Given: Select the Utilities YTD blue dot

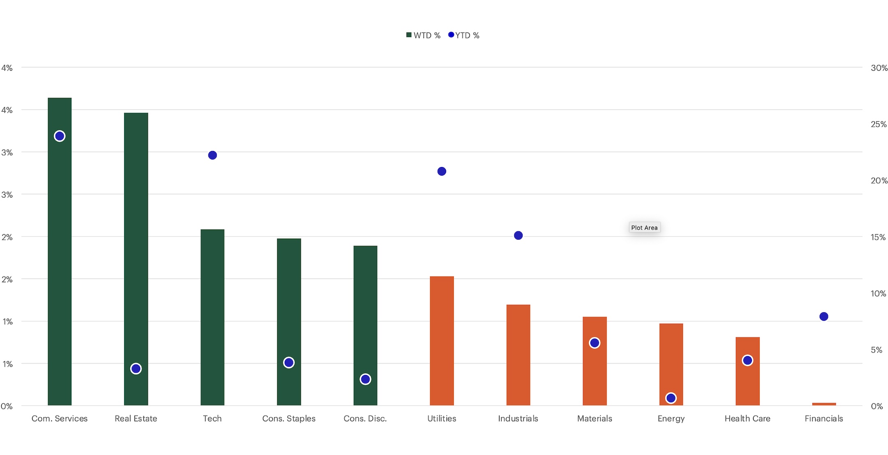Looking at the screenshot, I should coord(442,171).
